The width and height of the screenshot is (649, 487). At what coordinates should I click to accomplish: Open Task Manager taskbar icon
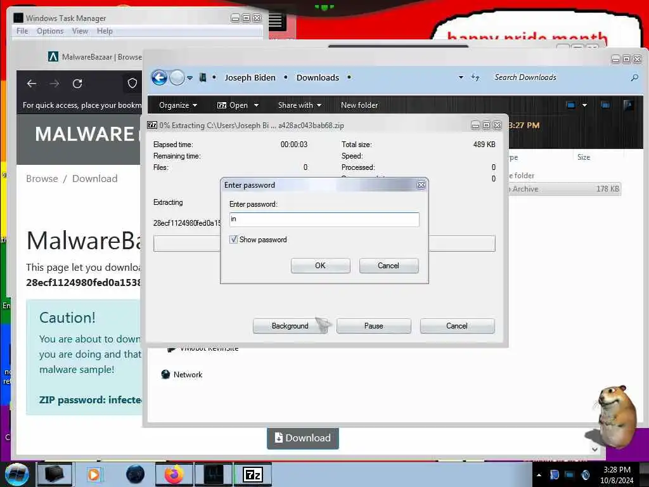click(214, 474)
